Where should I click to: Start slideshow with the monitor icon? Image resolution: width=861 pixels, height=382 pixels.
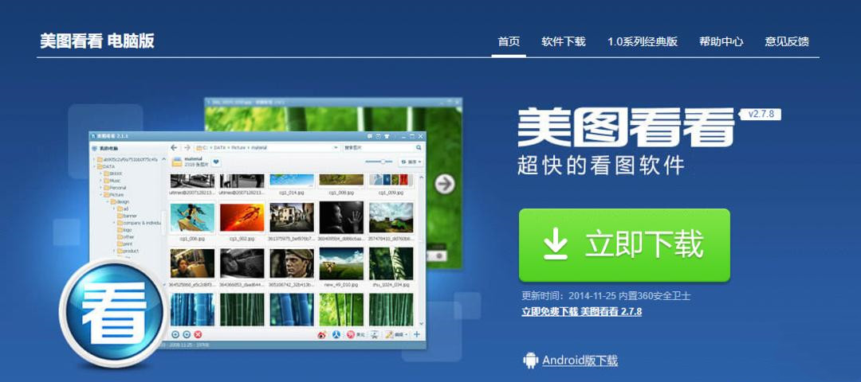coord(375,334)
